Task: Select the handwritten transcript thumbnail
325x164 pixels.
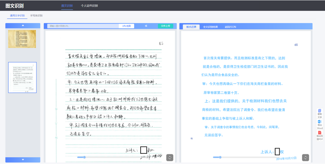Action: coord(22,77)
